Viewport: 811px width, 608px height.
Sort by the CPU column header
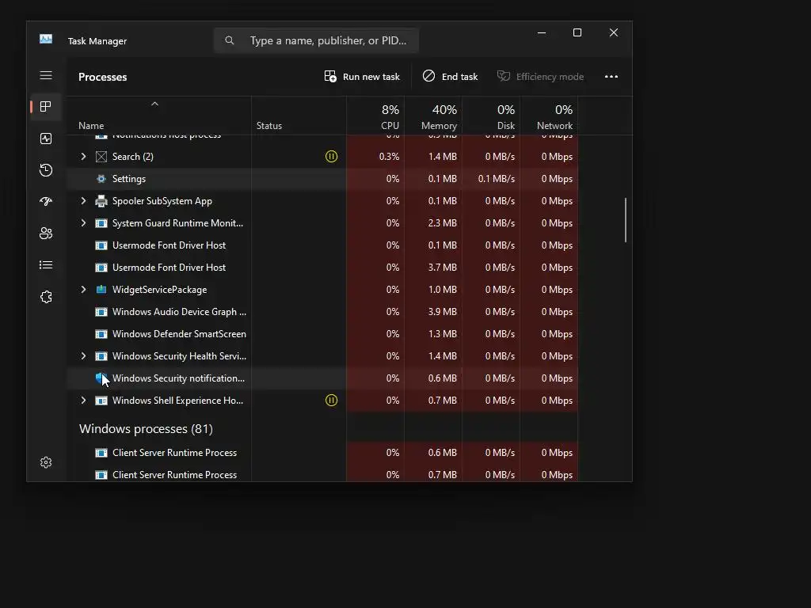pos(376,117)
